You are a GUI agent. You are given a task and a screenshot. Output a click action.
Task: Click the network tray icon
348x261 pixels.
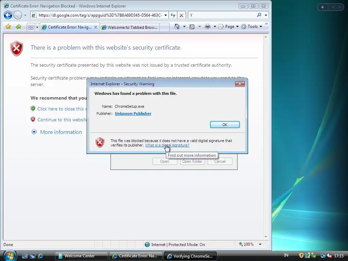(323, 256)
